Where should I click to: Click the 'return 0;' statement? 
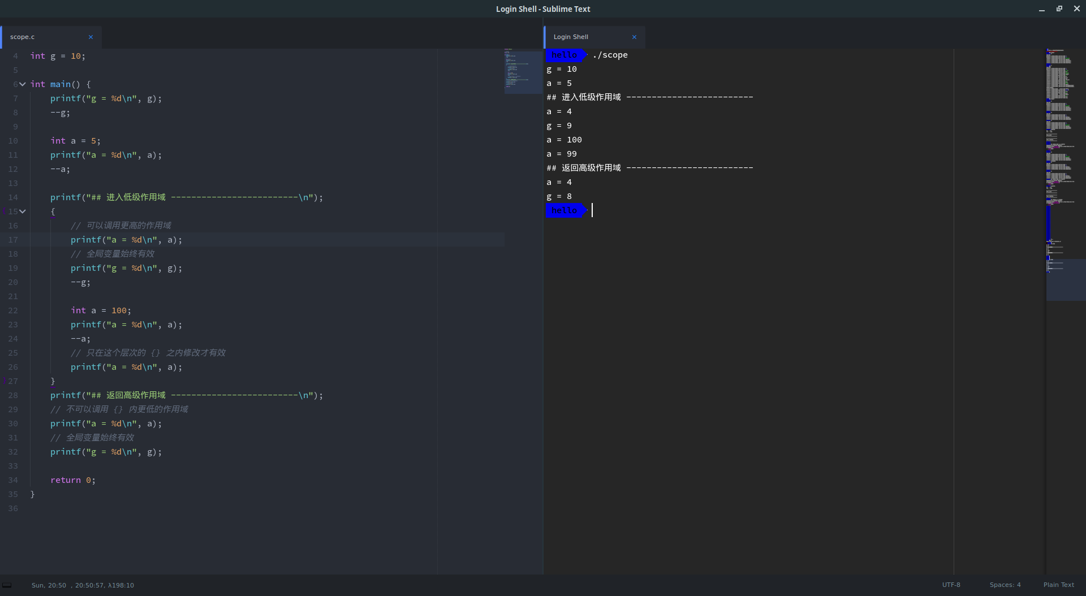point(73,480)
